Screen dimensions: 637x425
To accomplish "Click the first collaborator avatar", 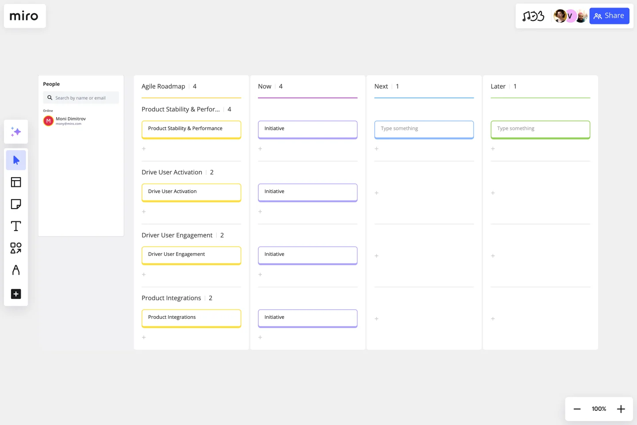I will 560,16.
